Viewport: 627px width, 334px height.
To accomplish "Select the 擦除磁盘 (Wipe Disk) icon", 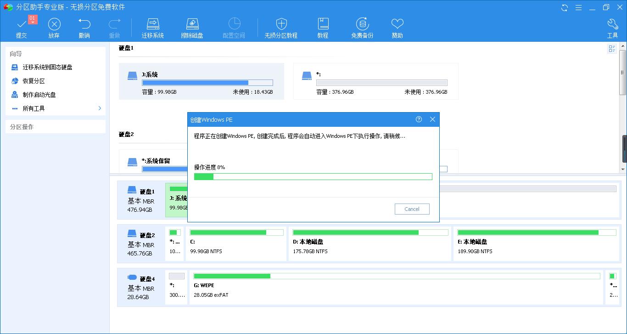I will pos(192,23).
